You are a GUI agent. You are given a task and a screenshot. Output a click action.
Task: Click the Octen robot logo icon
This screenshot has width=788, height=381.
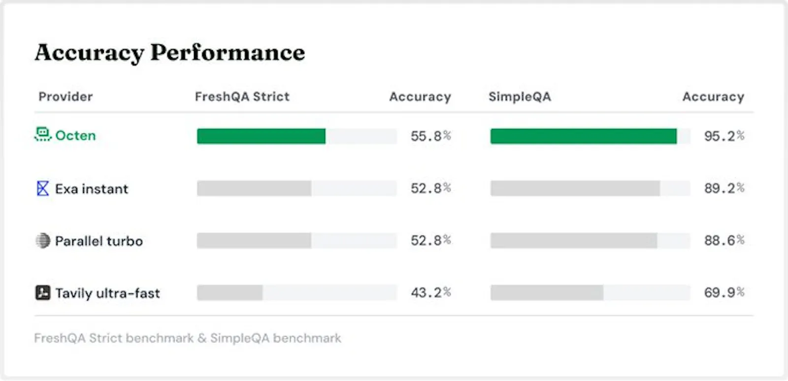[43, 134]
